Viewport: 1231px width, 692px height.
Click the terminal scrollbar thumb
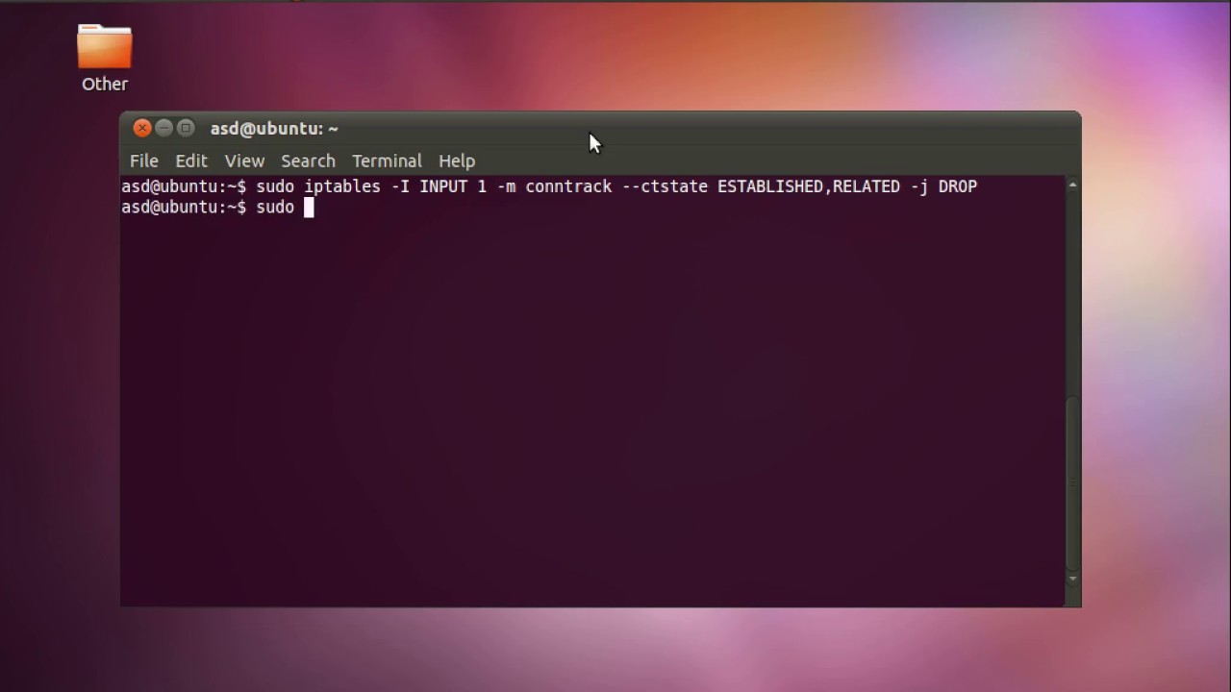click(x=1072, y=483)
